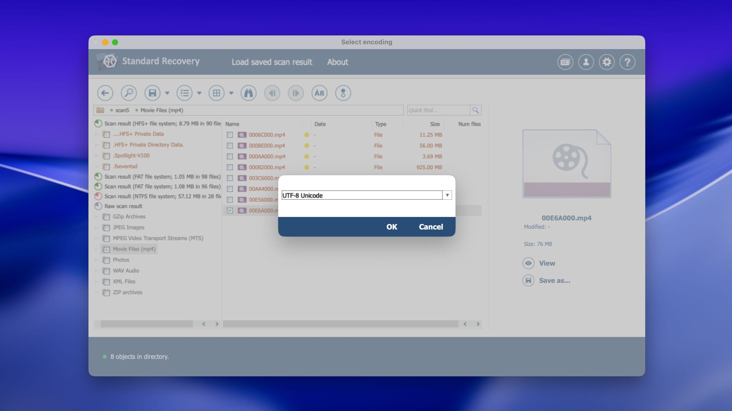732x411 pixels.
Task: Click the binoculars find icon
Action: [x=248, y=93]
